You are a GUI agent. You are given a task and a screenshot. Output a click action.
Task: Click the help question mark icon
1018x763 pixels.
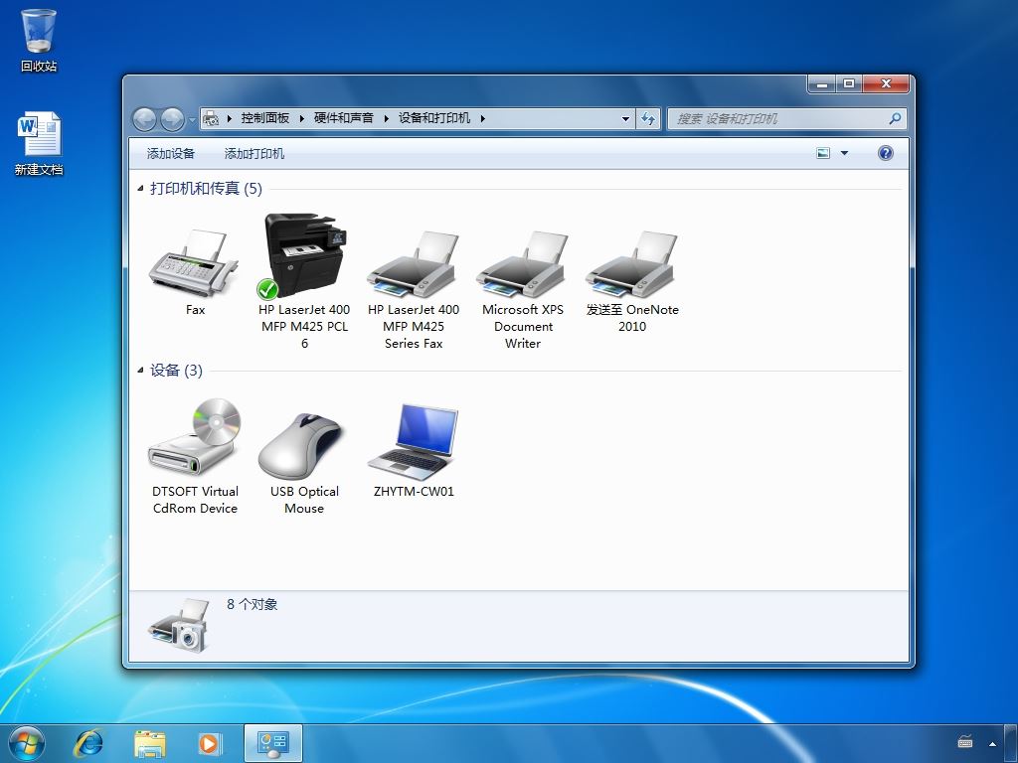point(885,153)
